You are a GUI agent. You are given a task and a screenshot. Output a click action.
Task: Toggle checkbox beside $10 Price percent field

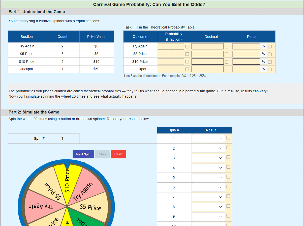click(270, 62)
